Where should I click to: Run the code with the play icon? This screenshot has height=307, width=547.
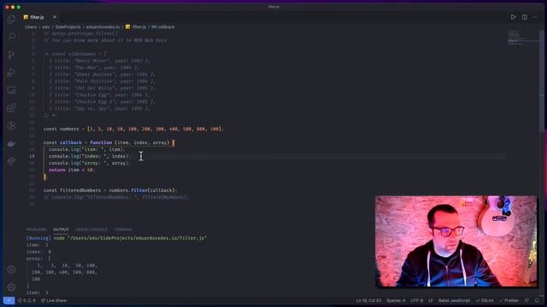coord(513,17)
